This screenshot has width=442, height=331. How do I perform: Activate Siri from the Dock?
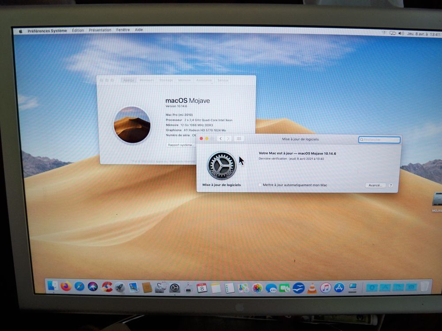click(93, 287)
